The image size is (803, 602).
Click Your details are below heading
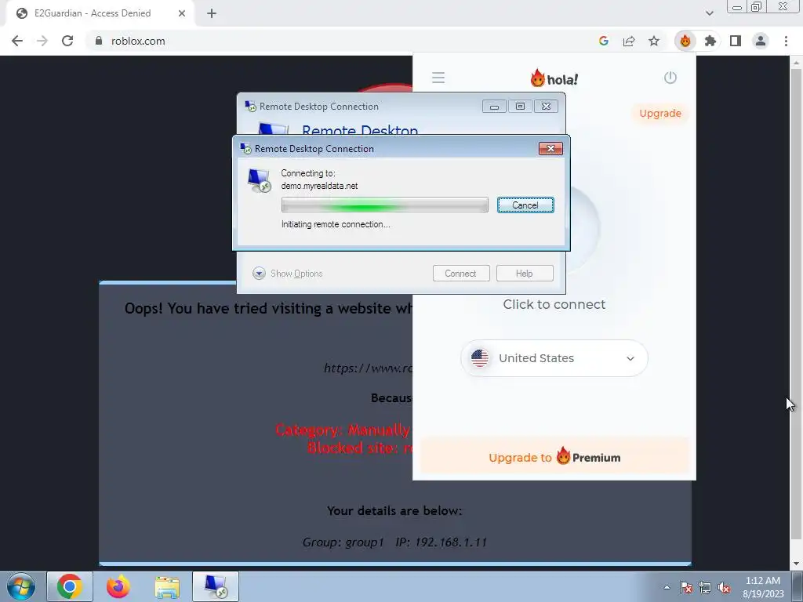tap(394, 510)
